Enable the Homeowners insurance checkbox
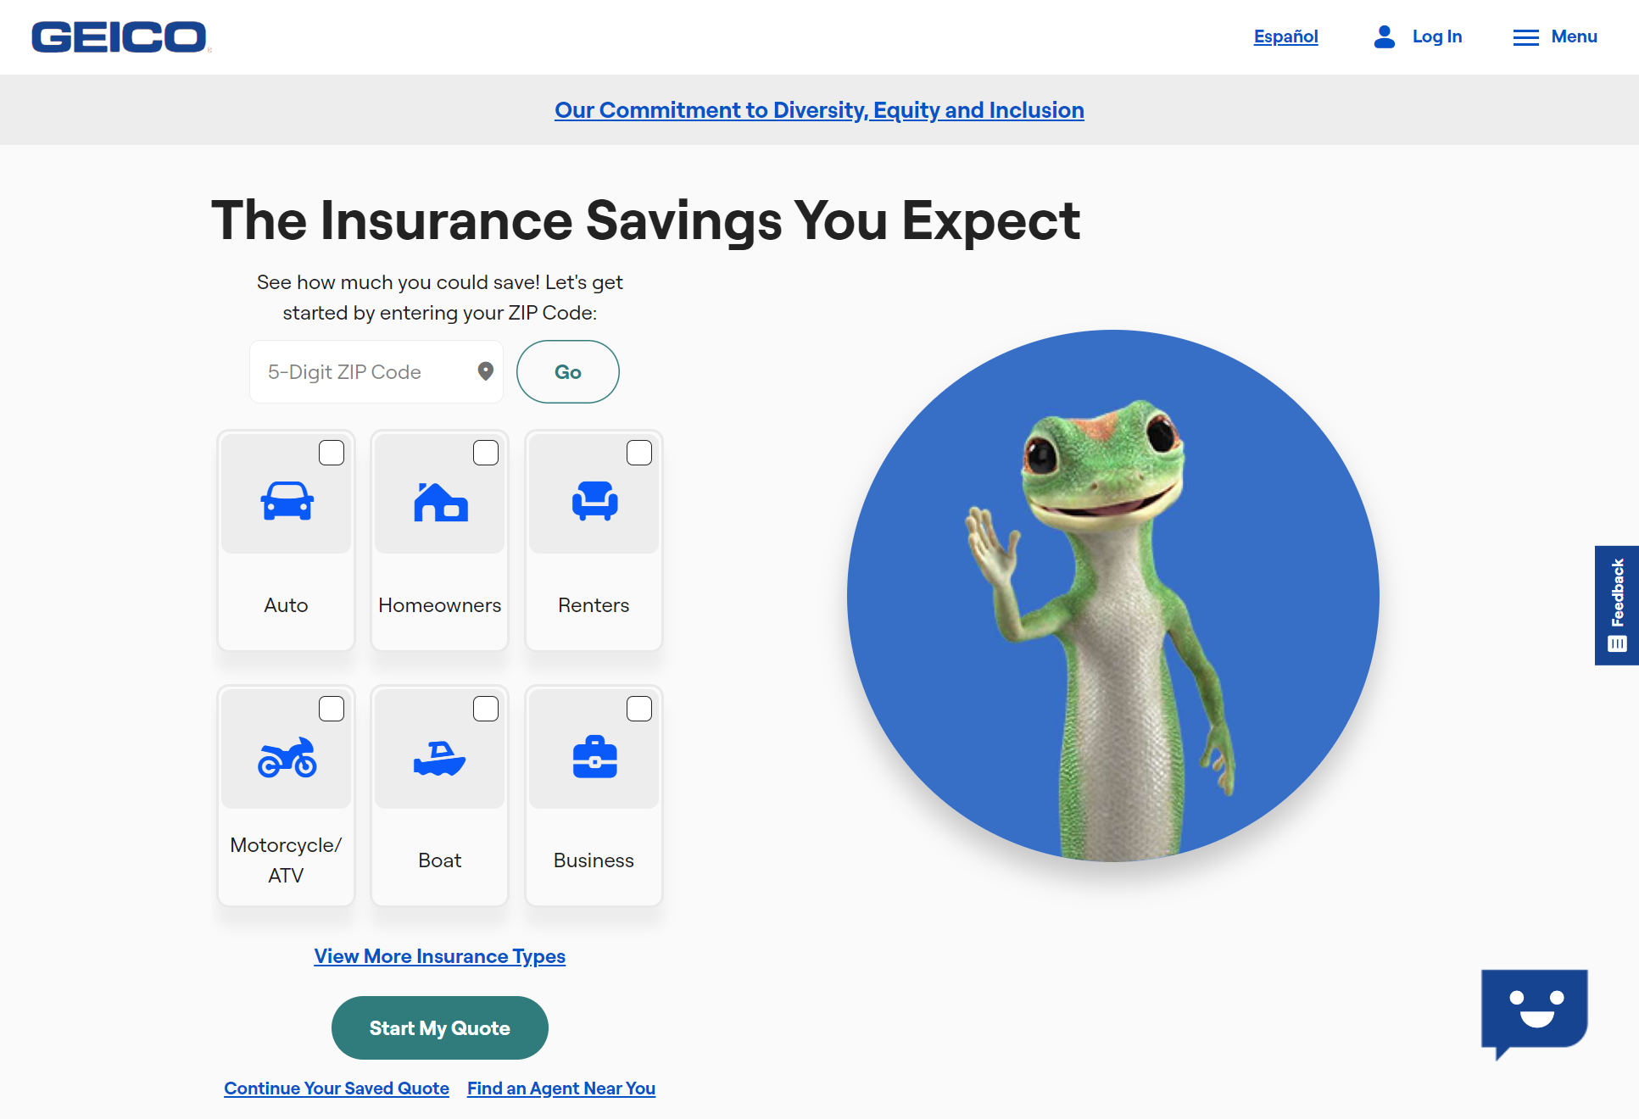This screenshot has height=1119, width=1639. (484, 452)
